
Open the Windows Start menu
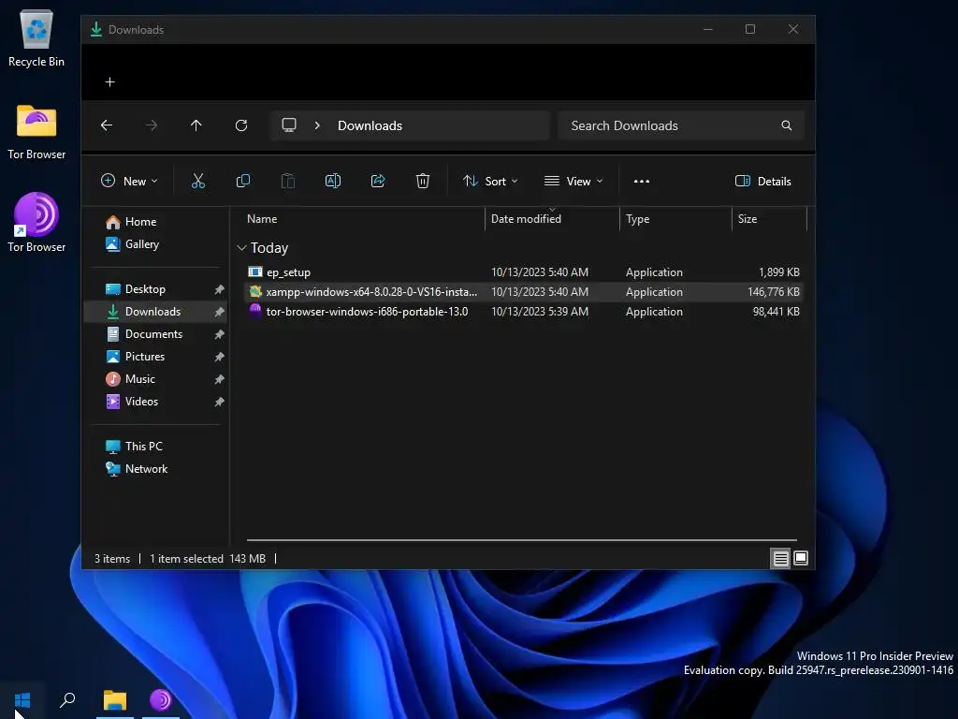pos(22,700)
